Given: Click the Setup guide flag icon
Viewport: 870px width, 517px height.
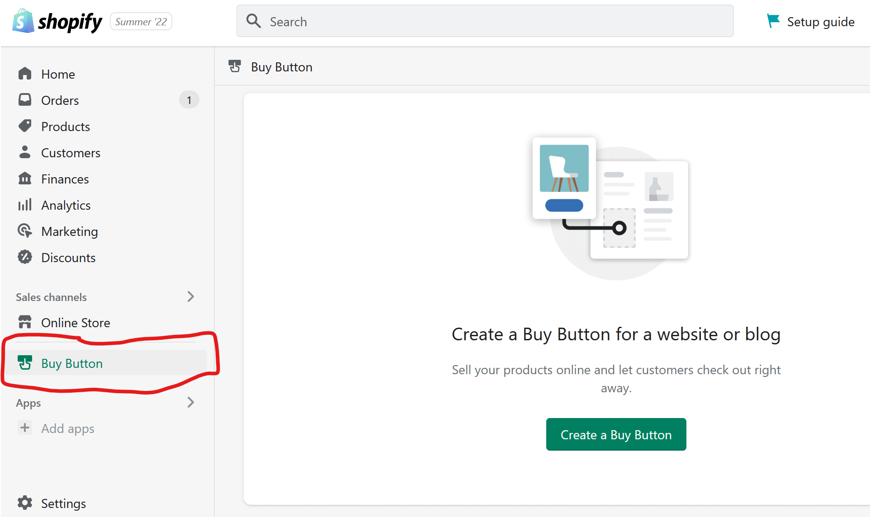Looking at the screenshot, I should pyautogui.click(x=773, y=21).
